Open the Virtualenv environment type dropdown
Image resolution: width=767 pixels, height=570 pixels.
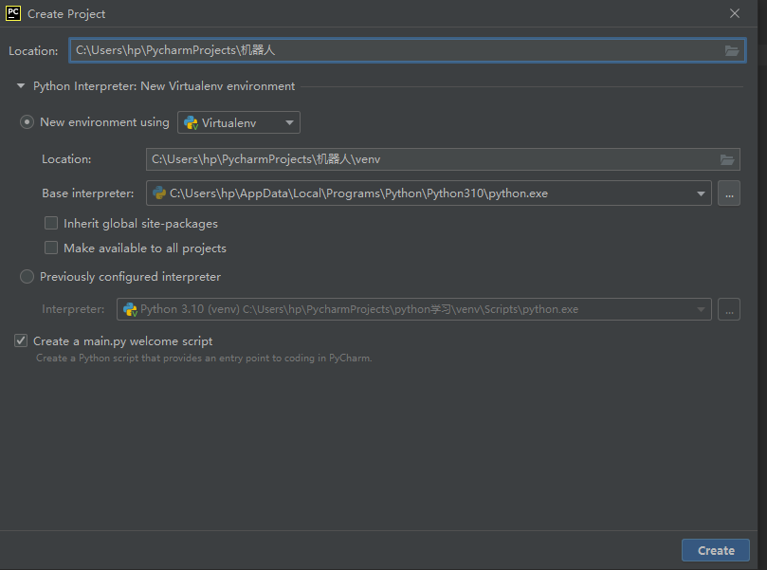pyautogui.click(x=239, y=122)
